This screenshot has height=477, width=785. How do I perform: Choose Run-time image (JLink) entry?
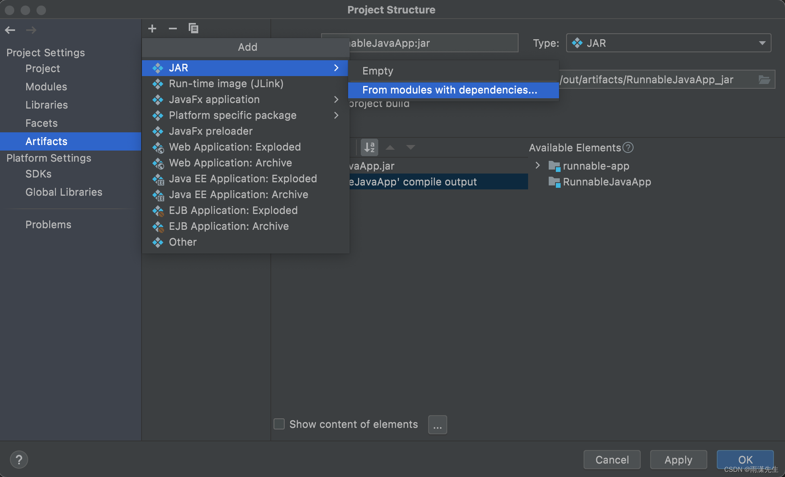(x=245, y=84)
